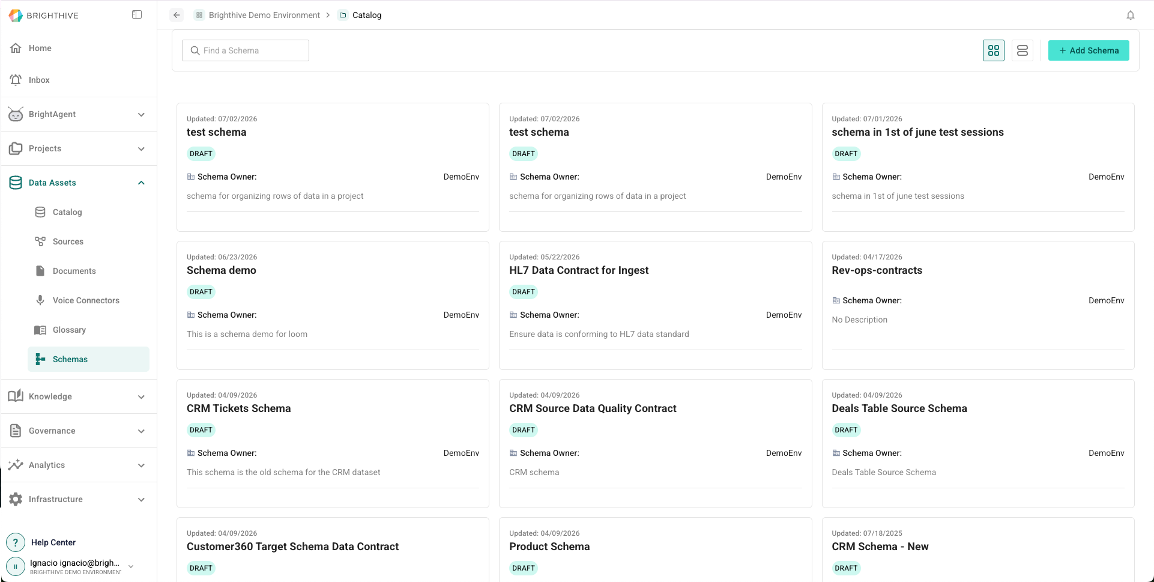Click the Catalog breadcrumb folder icon
This screenshot has height=582, width=1154.
click(343, 15)
